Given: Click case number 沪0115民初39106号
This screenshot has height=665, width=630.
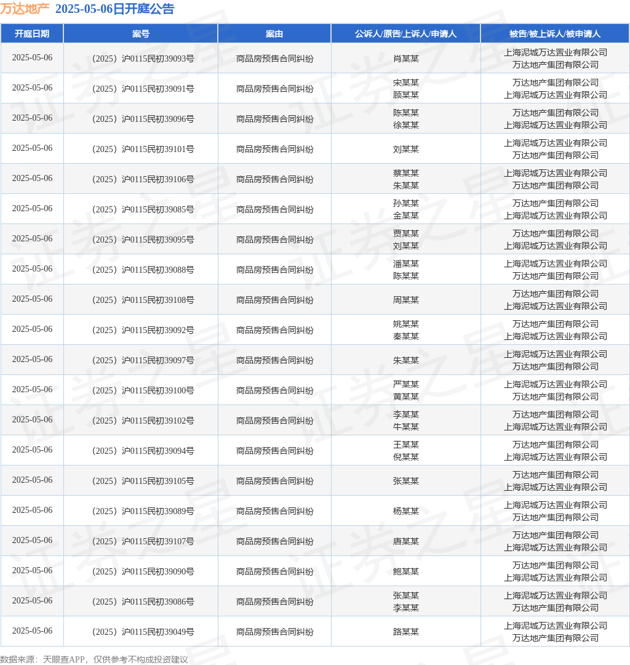Looking at the screenshot, I should pos(143,179).
